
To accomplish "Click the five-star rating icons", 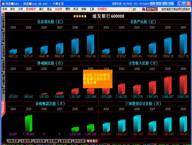I will [x=80, y=16].
